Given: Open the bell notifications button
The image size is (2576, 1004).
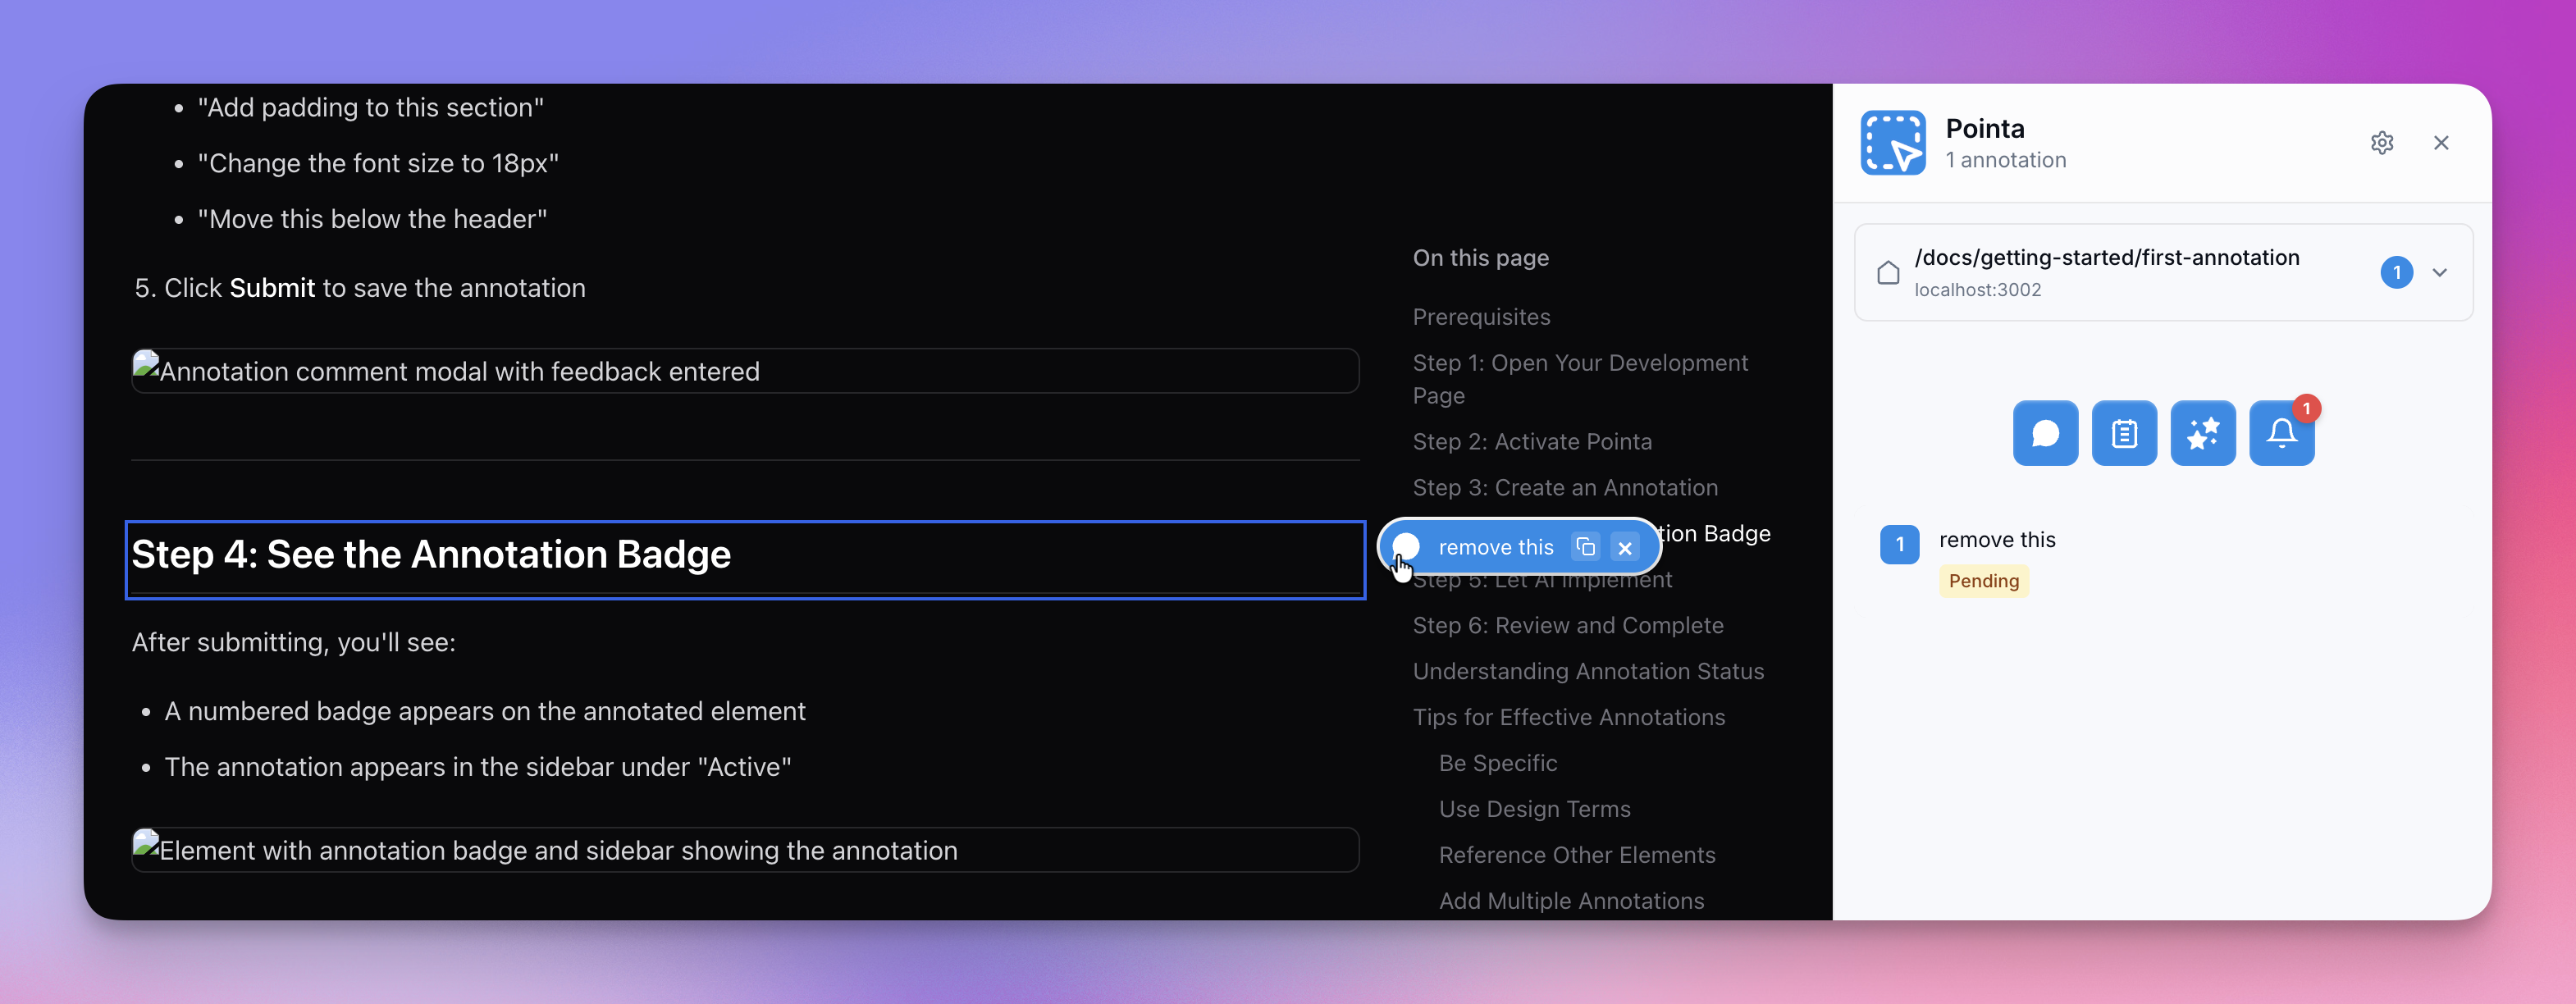Looking at the screenshot, I should [x=2281, y=433].
